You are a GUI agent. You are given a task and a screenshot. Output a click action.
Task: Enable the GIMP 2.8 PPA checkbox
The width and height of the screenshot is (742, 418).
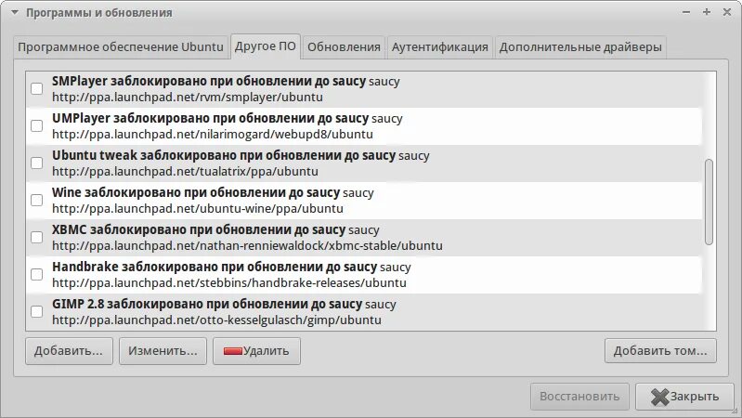pos(37,311)
